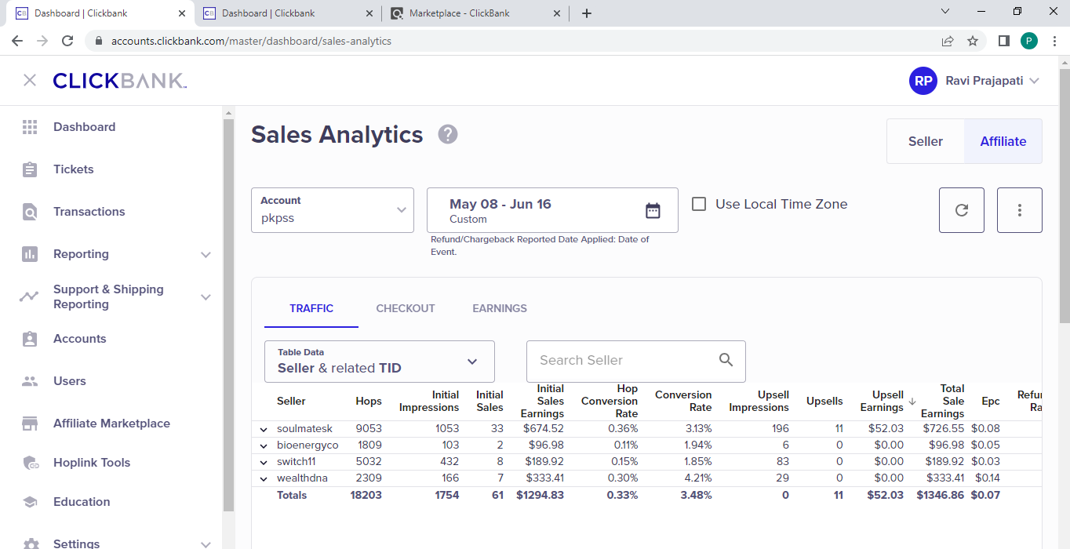
Task: Open the Table Data dropdown
Action: (380, 362)
